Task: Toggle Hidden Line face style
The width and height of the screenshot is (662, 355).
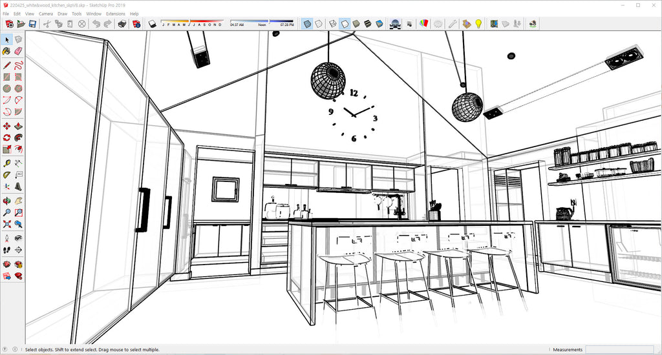Action: tap(345, 24)
